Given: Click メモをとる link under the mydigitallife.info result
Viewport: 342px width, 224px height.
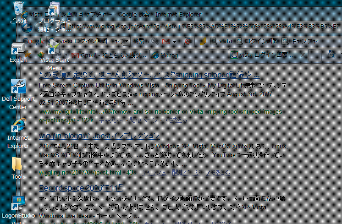Looking at the screenshot, I should tap(176, 120).
